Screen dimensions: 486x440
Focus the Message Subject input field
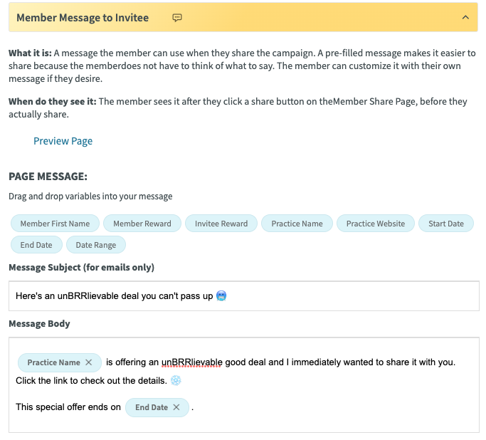[x=243, y=295]
